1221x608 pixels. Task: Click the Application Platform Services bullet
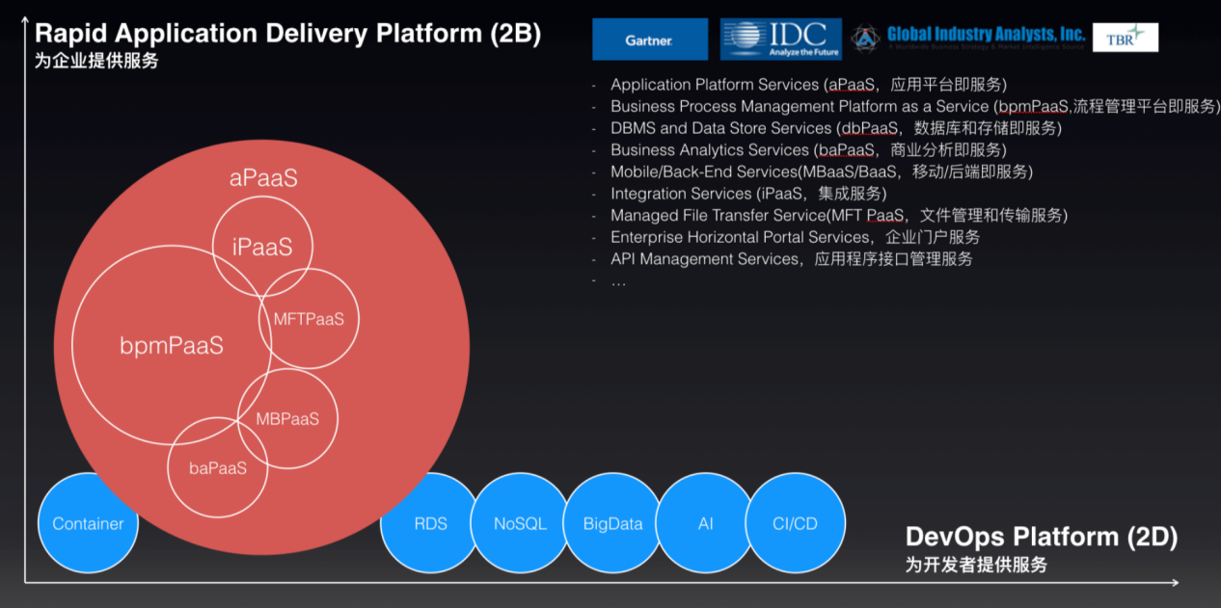808,85
